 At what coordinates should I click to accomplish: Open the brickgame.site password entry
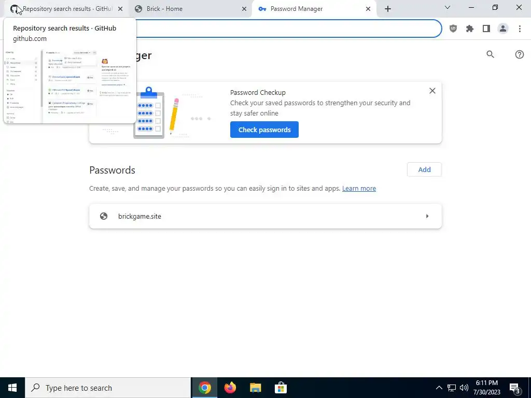(x=265, y=216)
